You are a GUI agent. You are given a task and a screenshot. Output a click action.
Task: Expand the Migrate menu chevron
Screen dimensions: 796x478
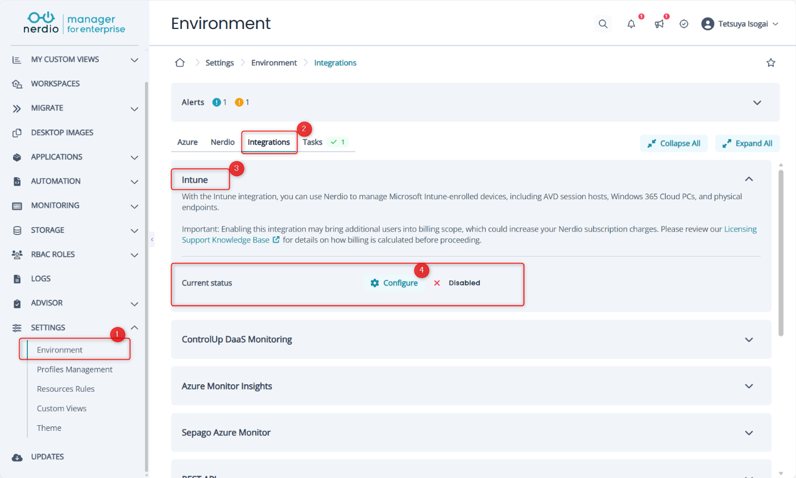pyautogui.click(x=134, y=108)
